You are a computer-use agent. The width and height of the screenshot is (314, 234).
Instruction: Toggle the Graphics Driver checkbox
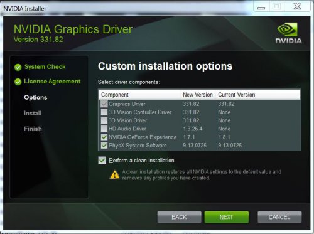pos(104,104)
